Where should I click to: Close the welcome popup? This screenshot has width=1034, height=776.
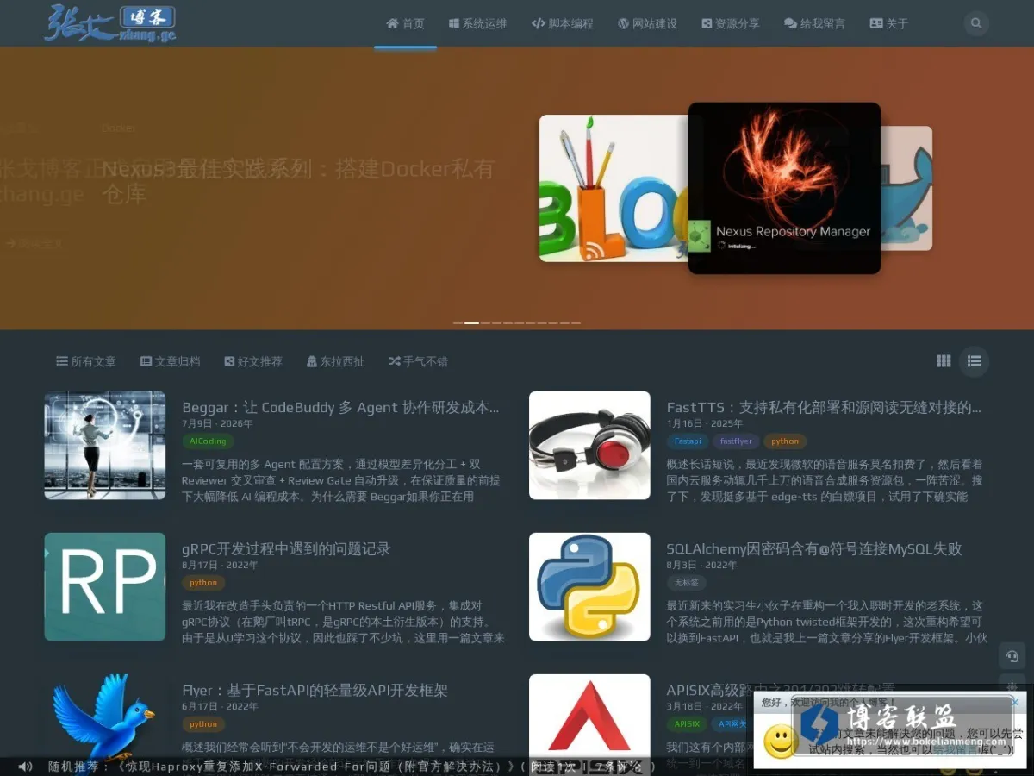(1015, 702)
